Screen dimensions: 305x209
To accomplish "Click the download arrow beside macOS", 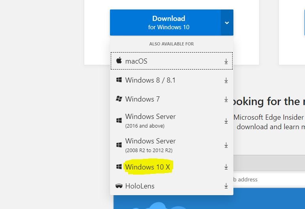I will pos(226,61).
